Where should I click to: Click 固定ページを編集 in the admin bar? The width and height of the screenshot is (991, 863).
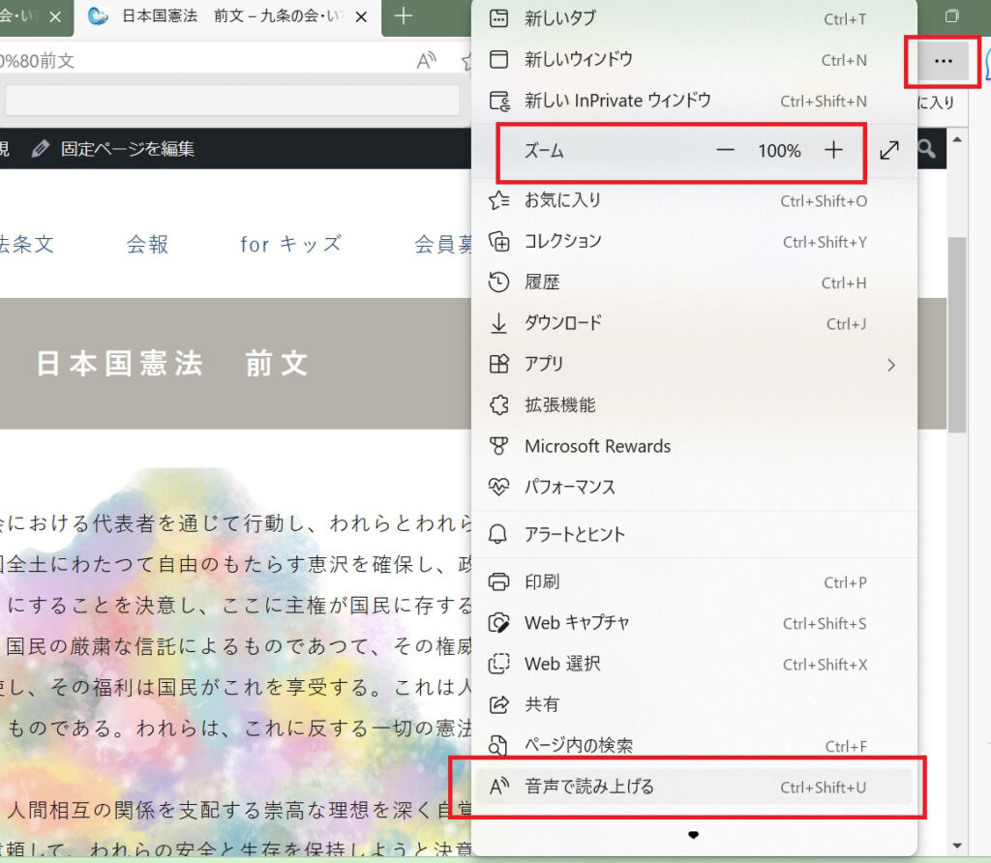(113, 149)
